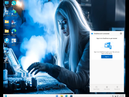Launch Edge from the taskbar
The image size is (129, 97).
(67, 96)
